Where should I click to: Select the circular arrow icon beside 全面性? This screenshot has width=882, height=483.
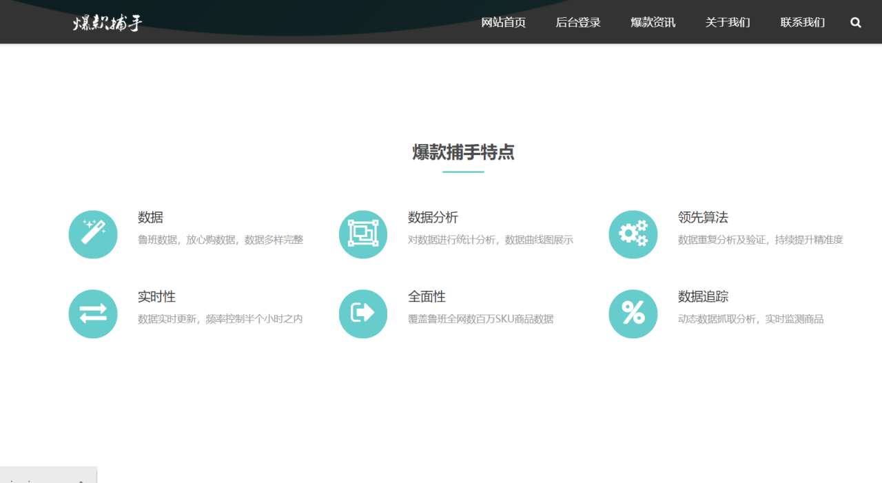pos(363,314)
